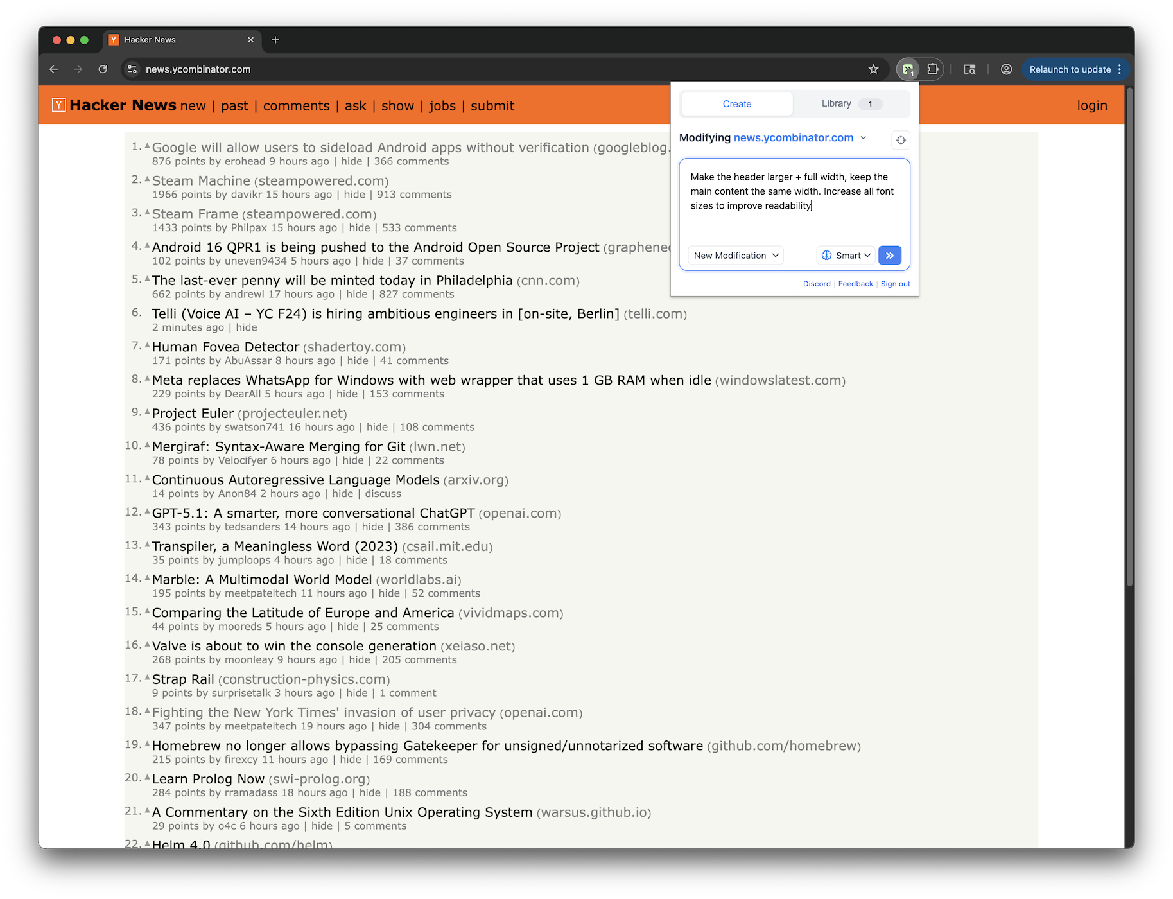Viewport: 1173px width, 899px height.
Task: Expand the Modifying news.ycombinator.com dropdown
Action: click(x=864, y=137)
